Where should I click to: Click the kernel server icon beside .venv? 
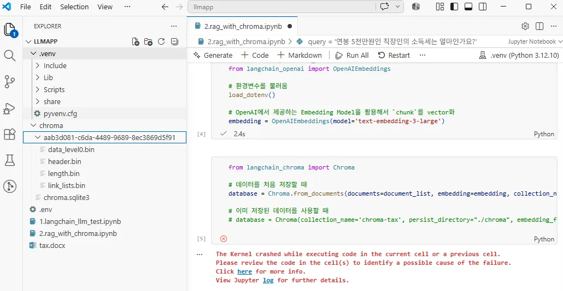pos(483,55)
